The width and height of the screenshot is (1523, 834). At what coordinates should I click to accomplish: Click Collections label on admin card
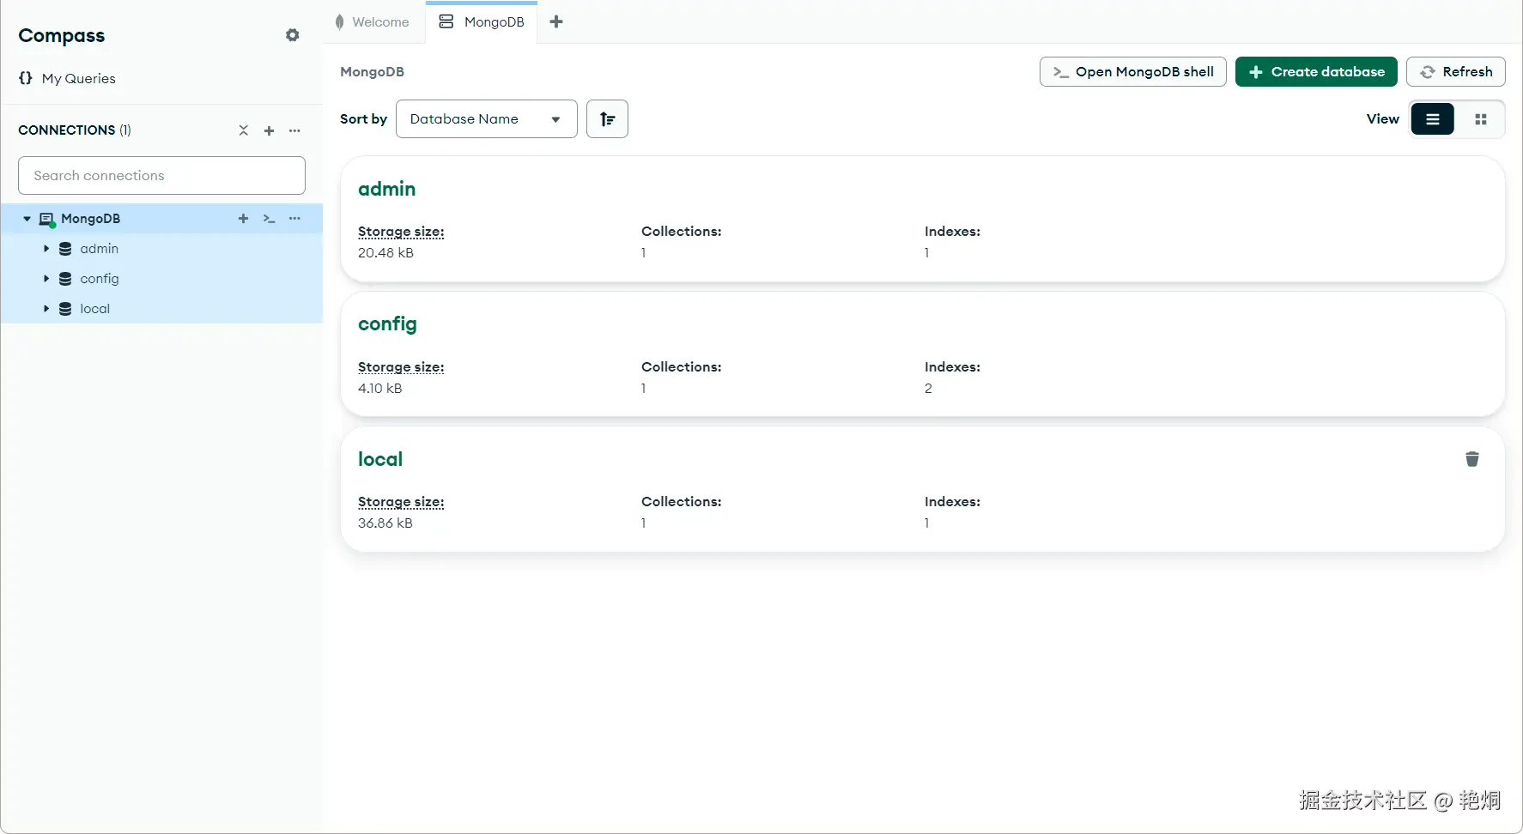[x=682, y=232]
